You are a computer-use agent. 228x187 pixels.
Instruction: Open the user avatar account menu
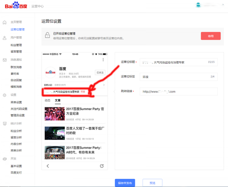198,5
